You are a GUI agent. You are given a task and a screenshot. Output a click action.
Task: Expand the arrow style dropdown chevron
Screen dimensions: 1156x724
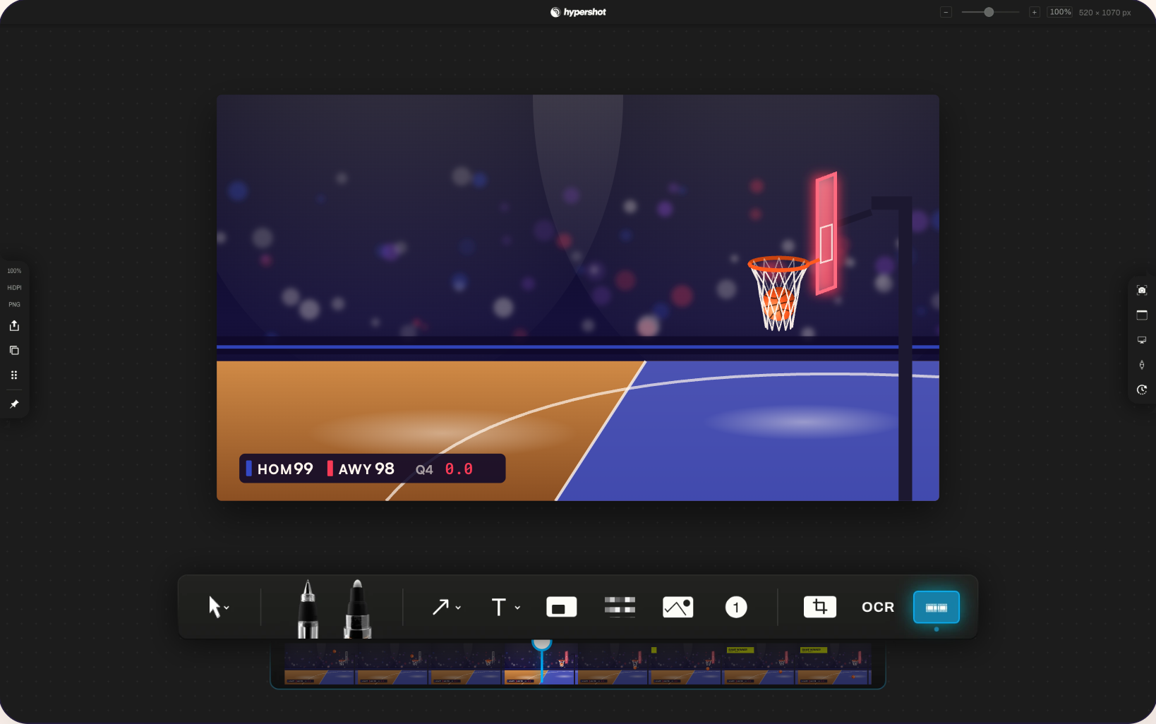pos(458,608)
